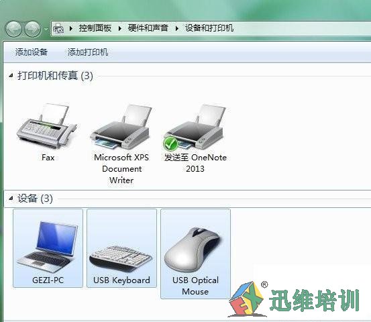The width and height of the screenshot is (371, 322).
Task: Click the GEZI-PC label text
Action: [48, 280]
